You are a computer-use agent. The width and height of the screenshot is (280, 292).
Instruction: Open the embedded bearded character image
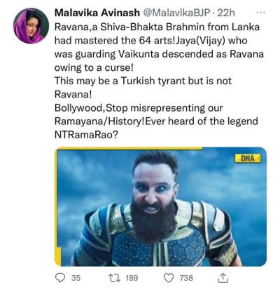click(x=160, y=207)
